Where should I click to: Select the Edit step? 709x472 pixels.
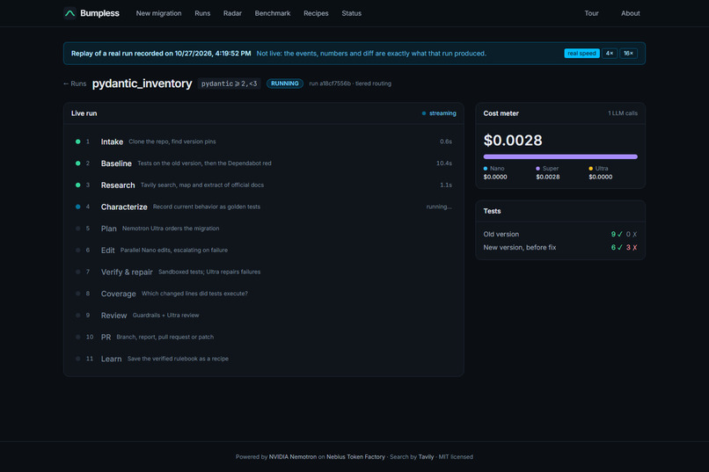point(264,251)
